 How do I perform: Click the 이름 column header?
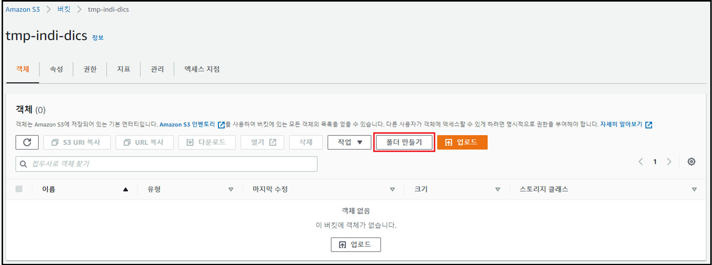(49, 189)
